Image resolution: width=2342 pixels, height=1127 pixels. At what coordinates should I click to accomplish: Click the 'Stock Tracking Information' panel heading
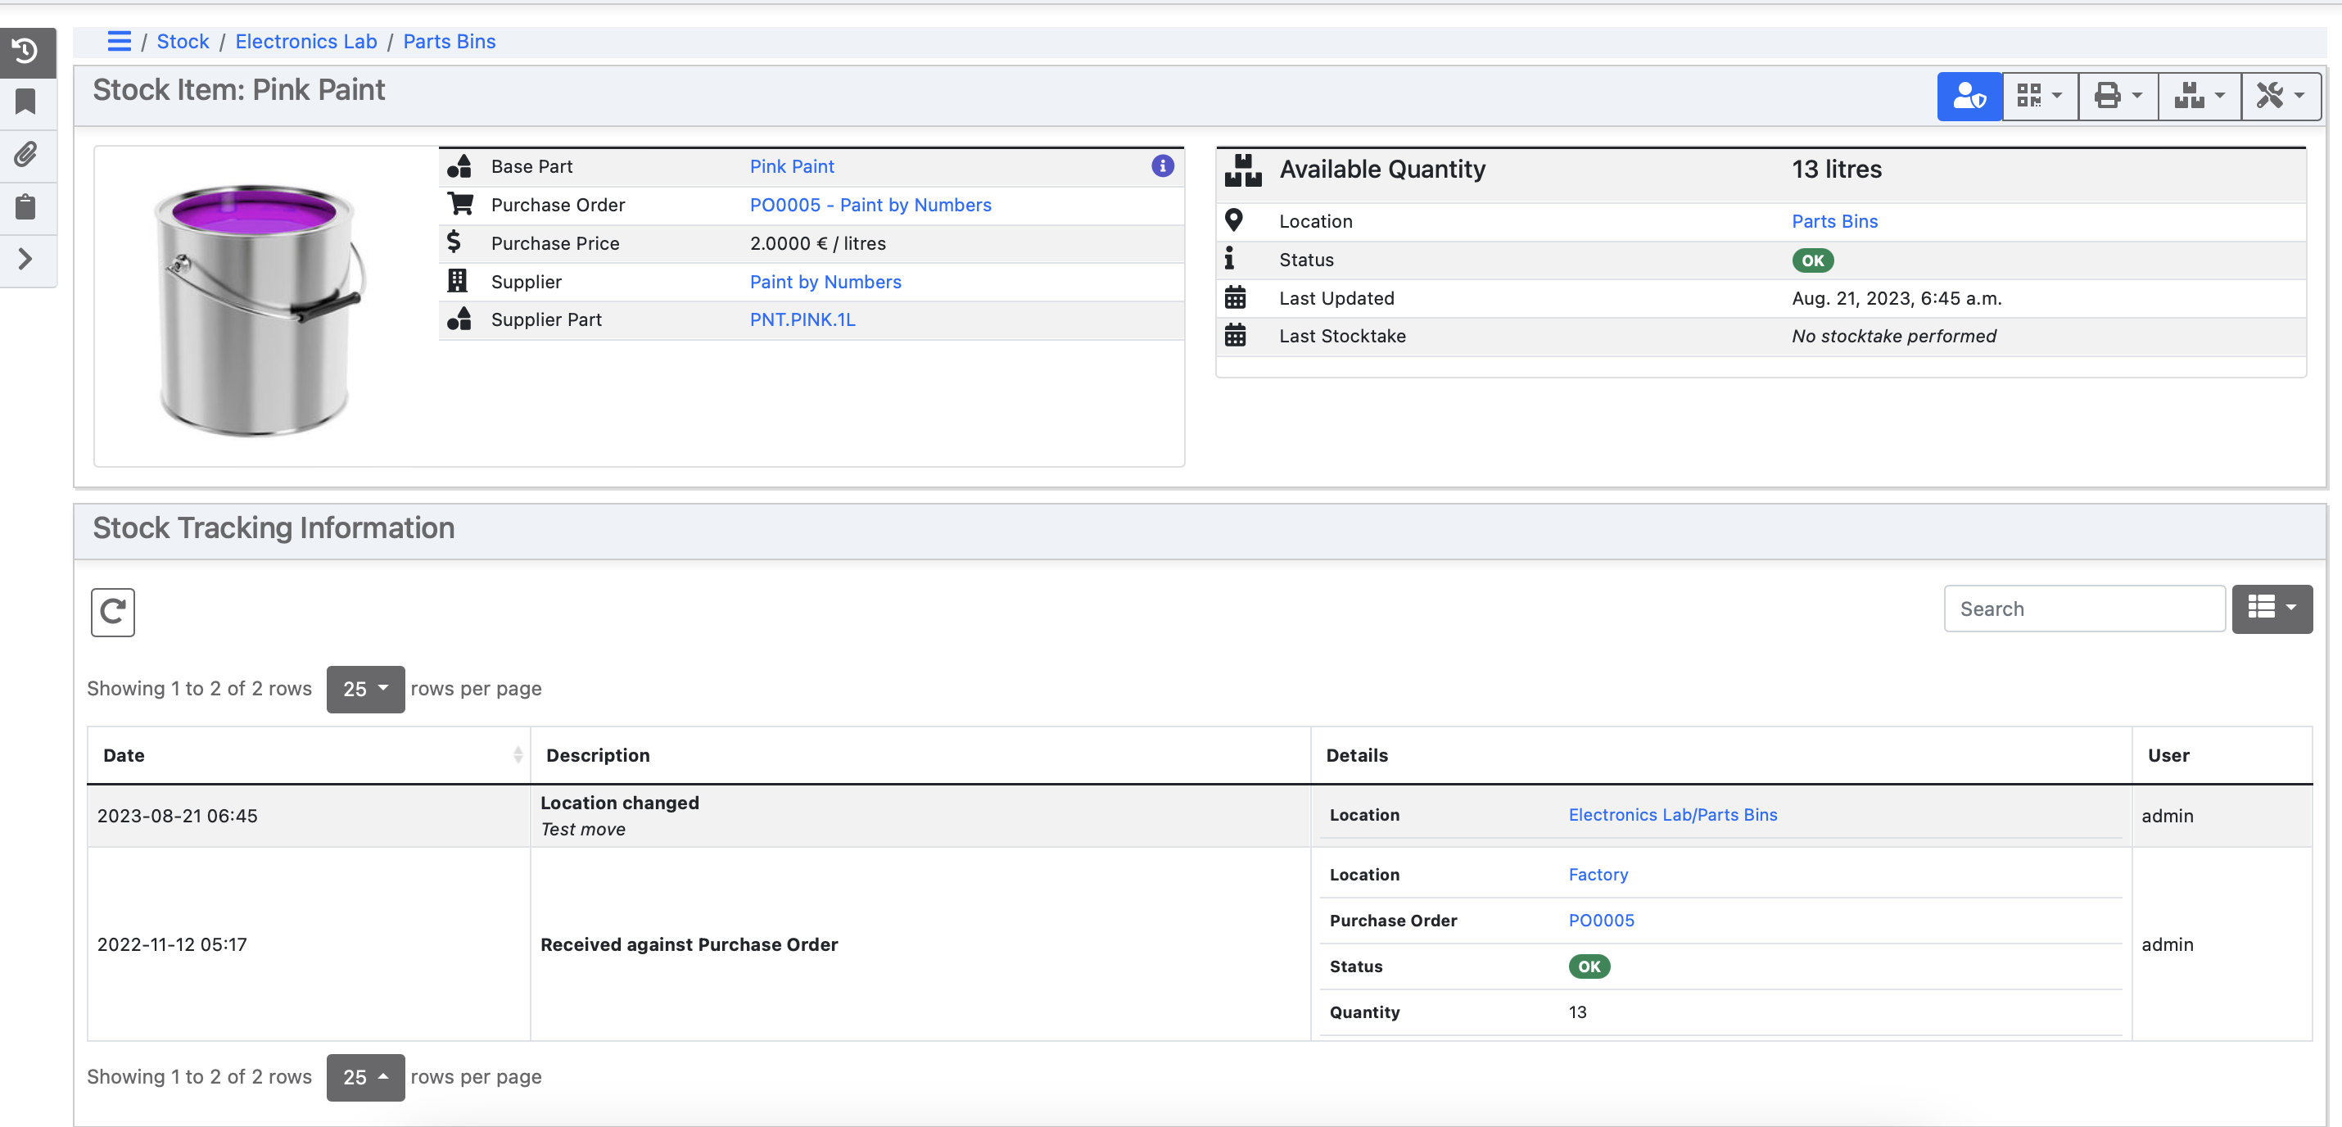pyautogui.click(x=274, y=527)
